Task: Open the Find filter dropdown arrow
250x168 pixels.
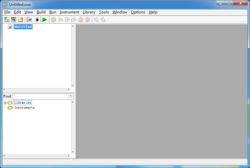Action: tap(71, 96)
